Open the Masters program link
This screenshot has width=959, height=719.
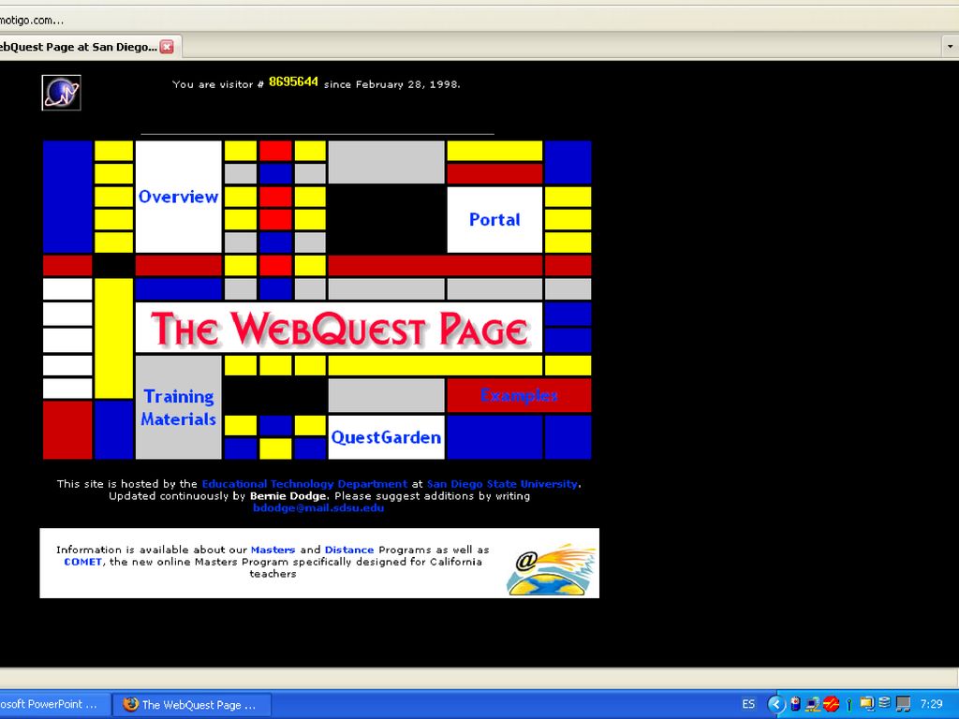(x=273, y=550)
